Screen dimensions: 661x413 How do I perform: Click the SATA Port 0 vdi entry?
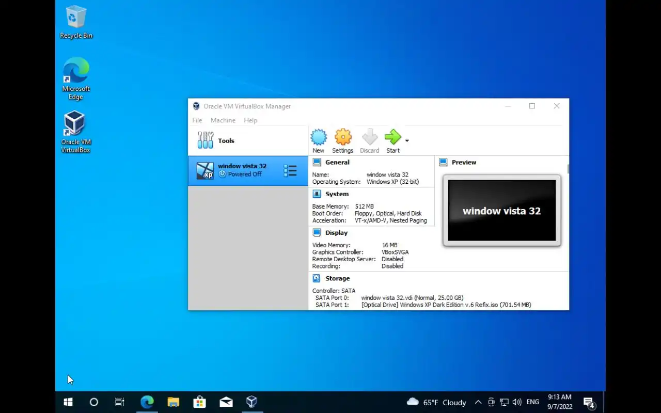coord(412,298)
